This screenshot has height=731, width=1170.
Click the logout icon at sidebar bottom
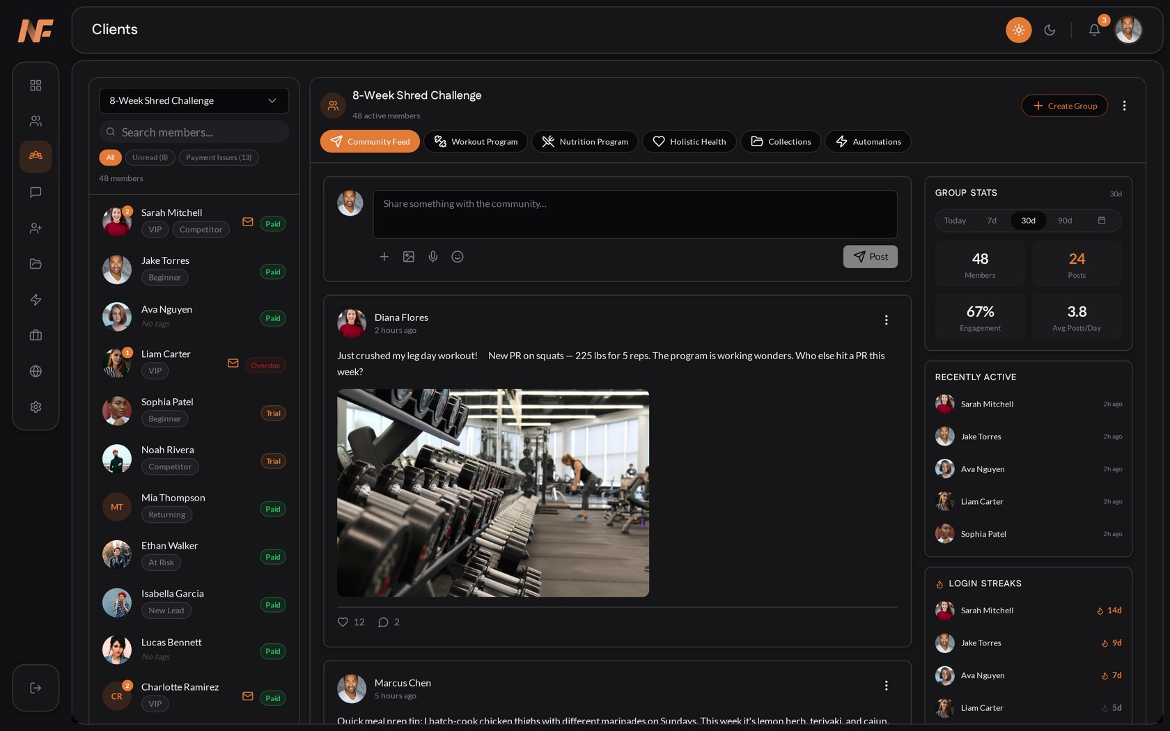[x=36, y=688]
